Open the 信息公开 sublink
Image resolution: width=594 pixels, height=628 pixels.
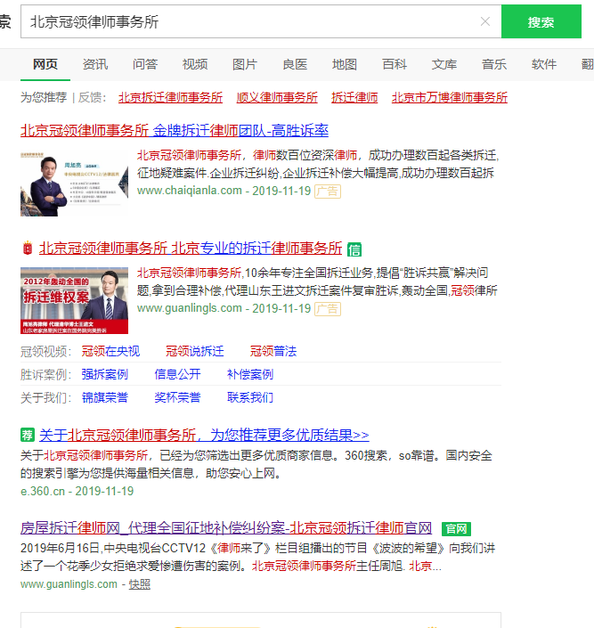tap(177, 374)
